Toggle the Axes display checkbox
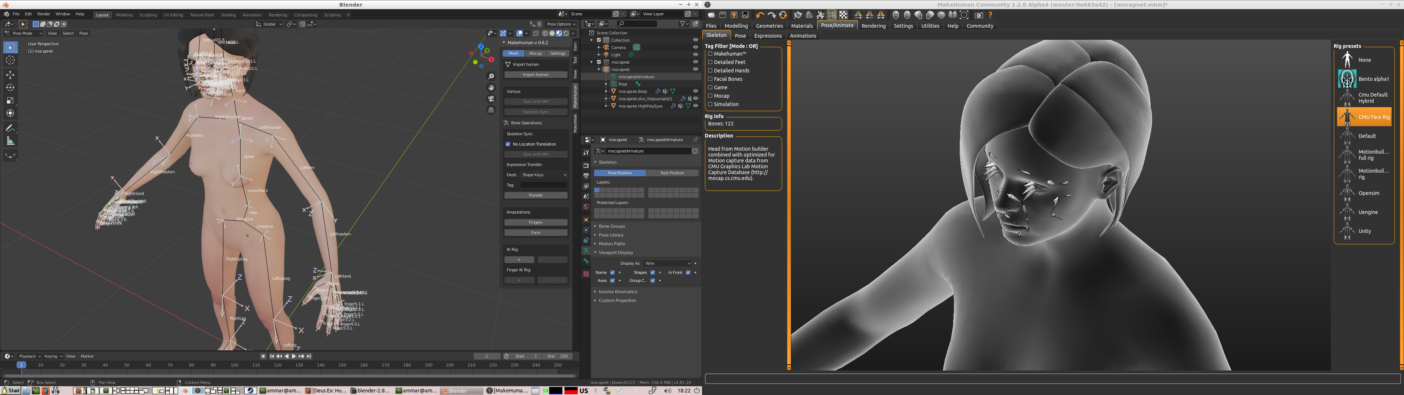 tap(612, 281)
